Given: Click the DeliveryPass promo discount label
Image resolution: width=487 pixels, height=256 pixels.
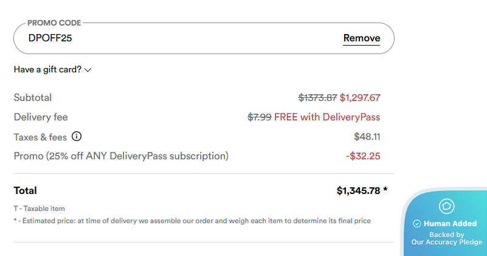Looking at the screenshot, I should 121,156.
